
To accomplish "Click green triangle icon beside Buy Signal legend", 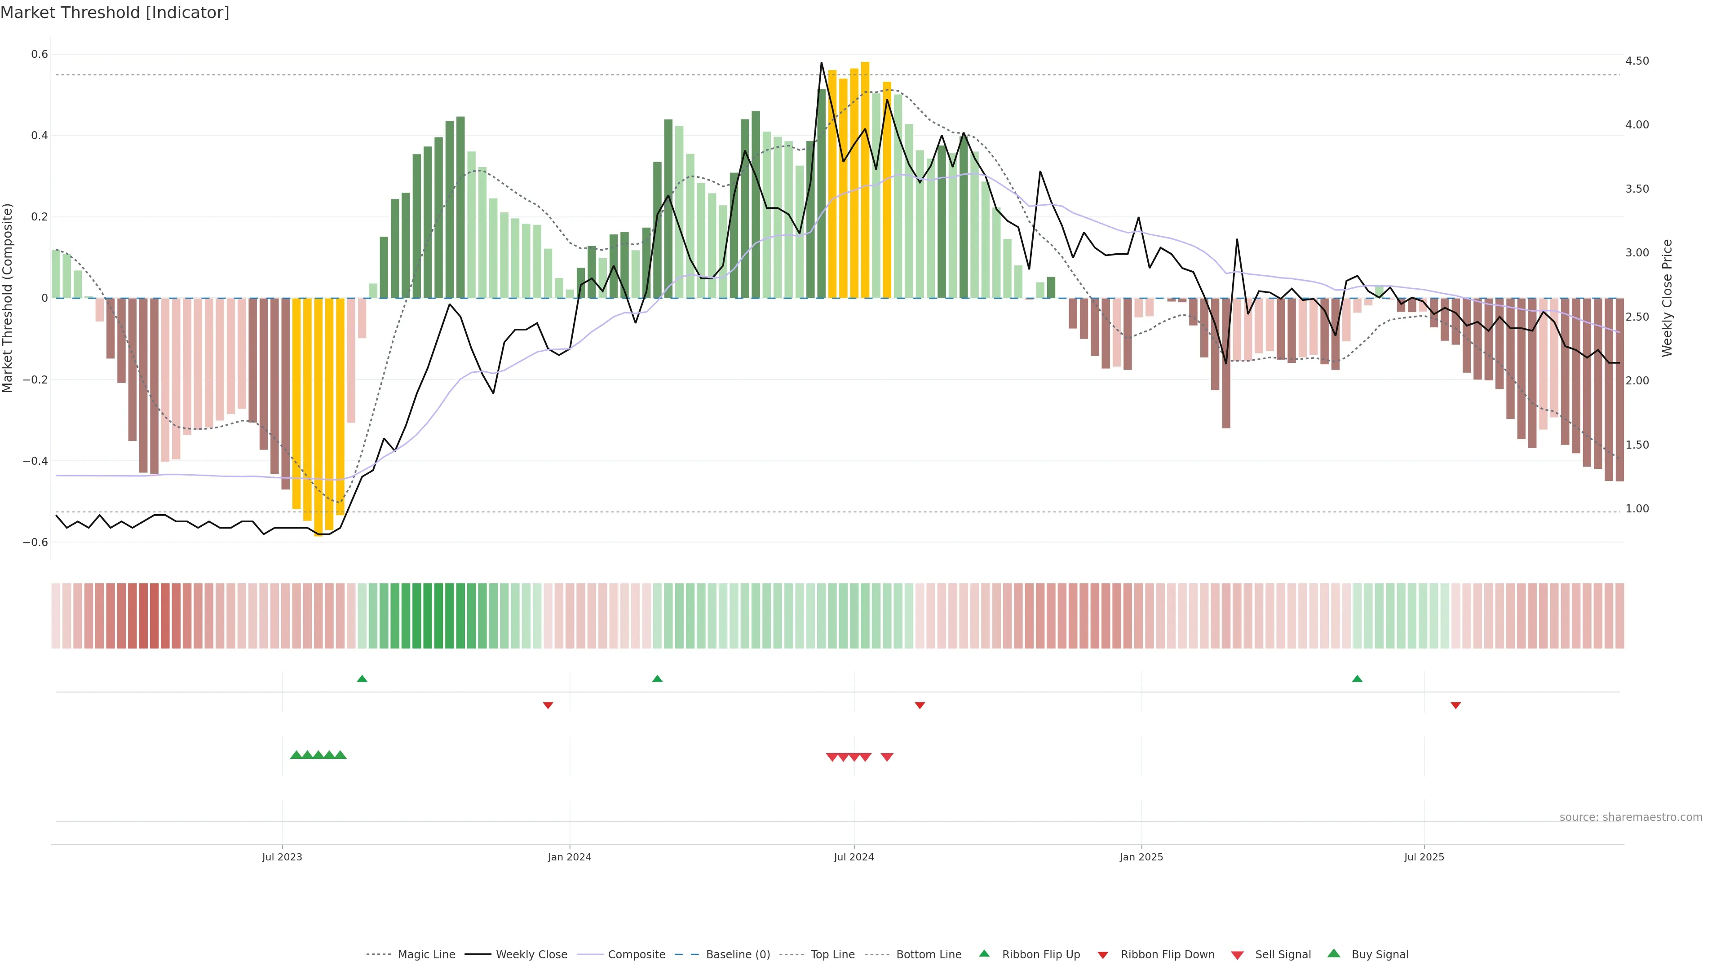I will point(1334,953).
